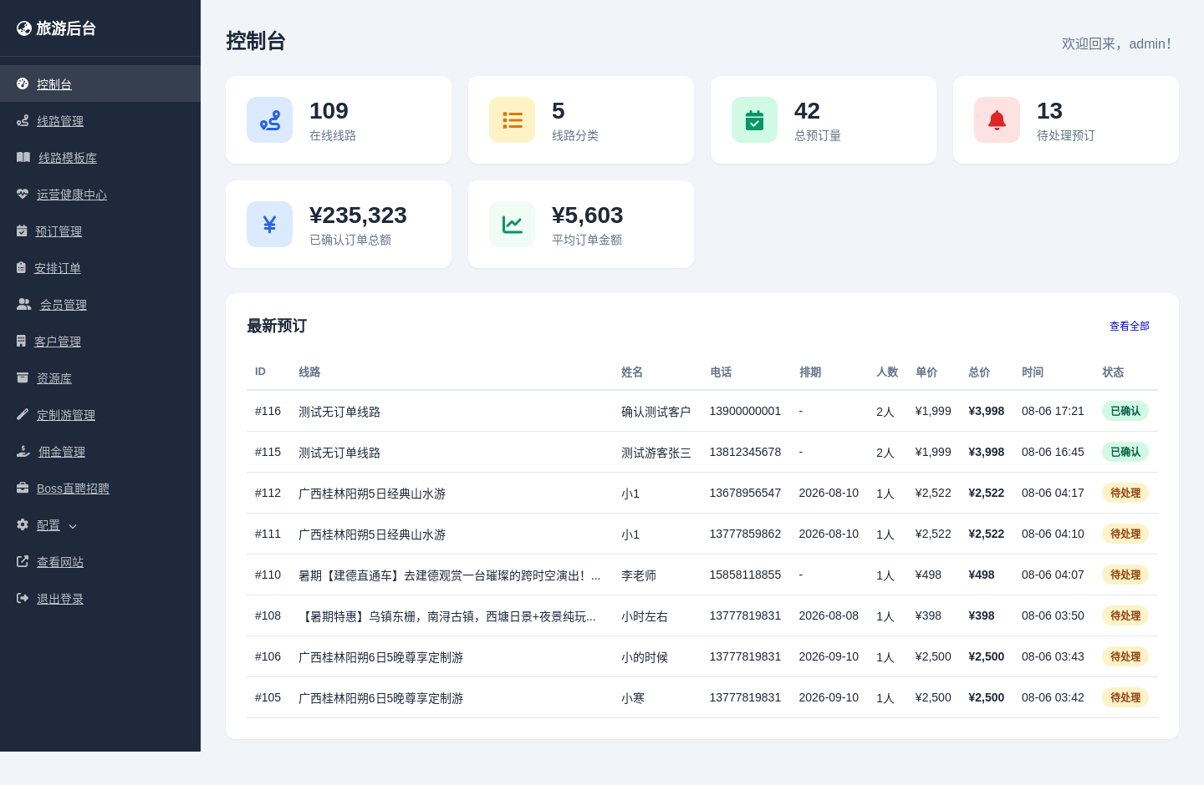Click the globe logo icon beside 旅游后台
The image size is (1204, 785).
[24, 28]
